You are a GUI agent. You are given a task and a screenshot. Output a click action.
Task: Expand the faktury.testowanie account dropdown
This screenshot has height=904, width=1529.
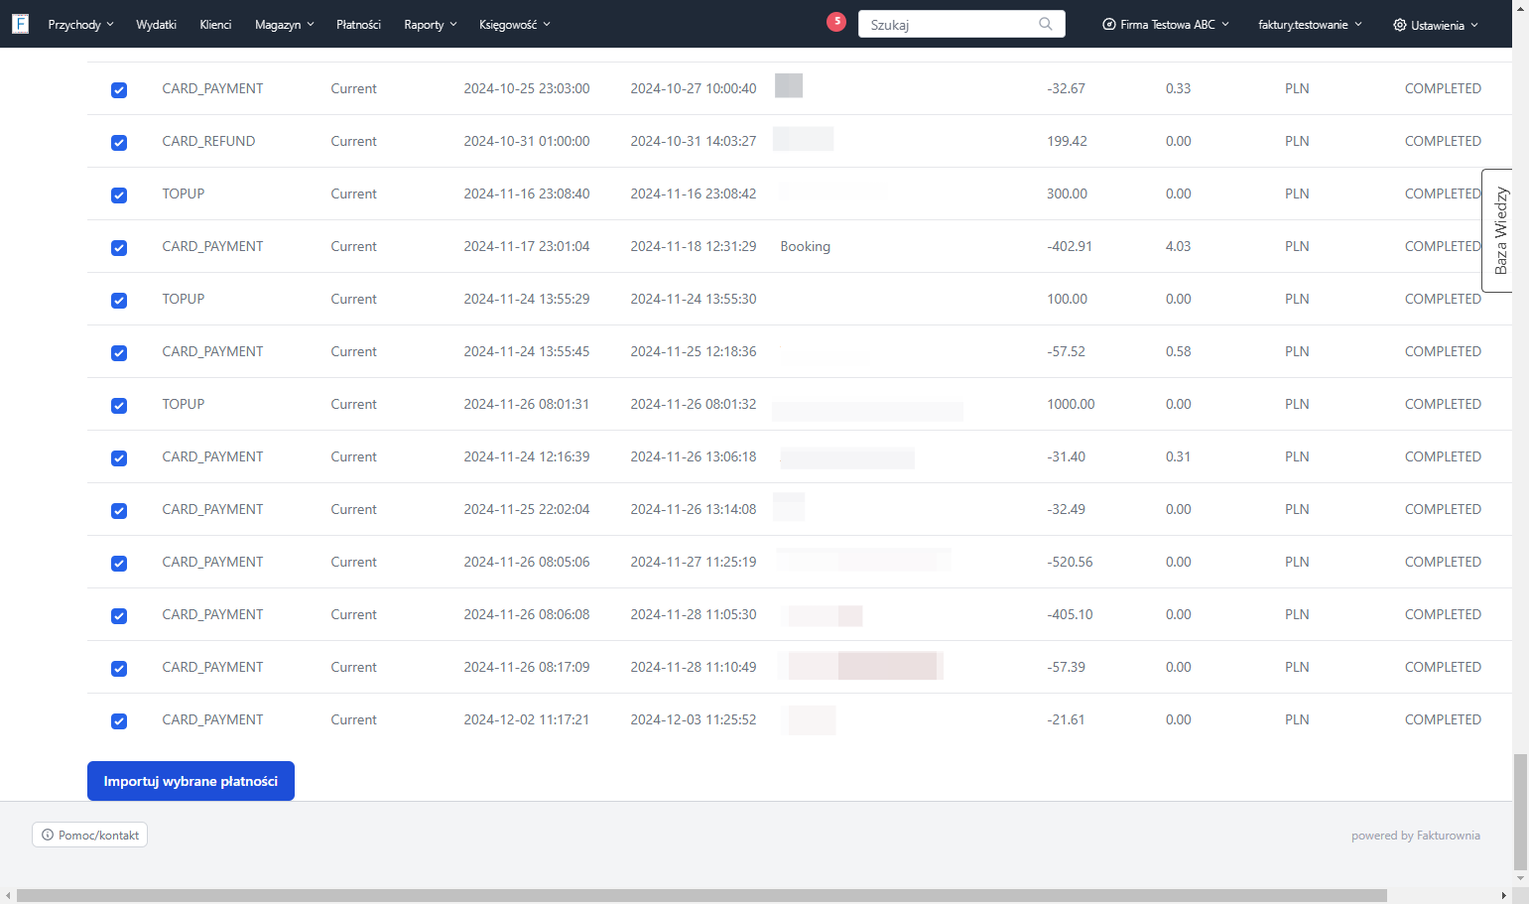(x=1311, y=25)
